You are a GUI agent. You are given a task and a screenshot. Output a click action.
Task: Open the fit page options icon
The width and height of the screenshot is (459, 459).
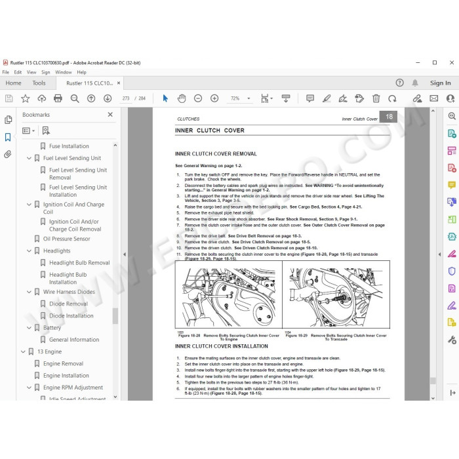click(x=266, y=98)
